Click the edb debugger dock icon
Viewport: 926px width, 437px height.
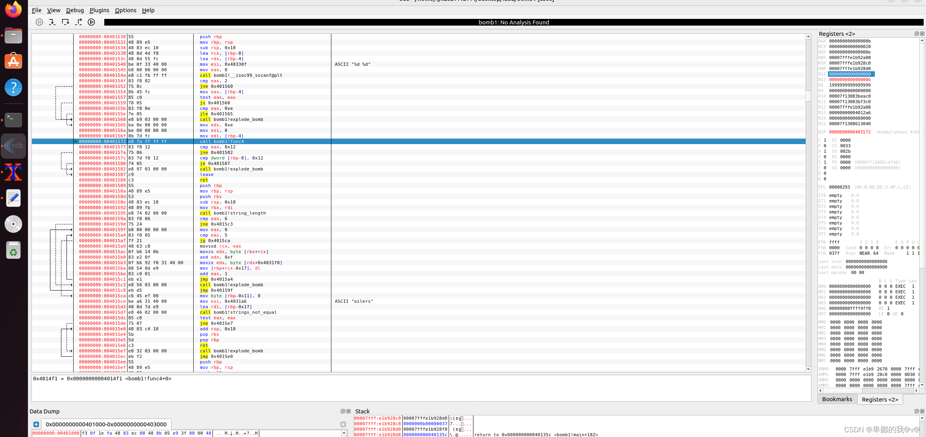13,146
